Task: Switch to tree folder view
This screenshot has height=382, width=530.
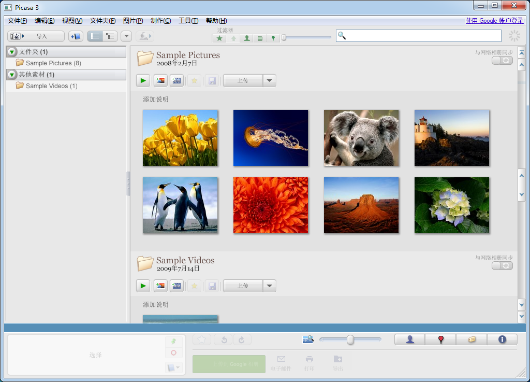Action: click(x=110, y=36)
